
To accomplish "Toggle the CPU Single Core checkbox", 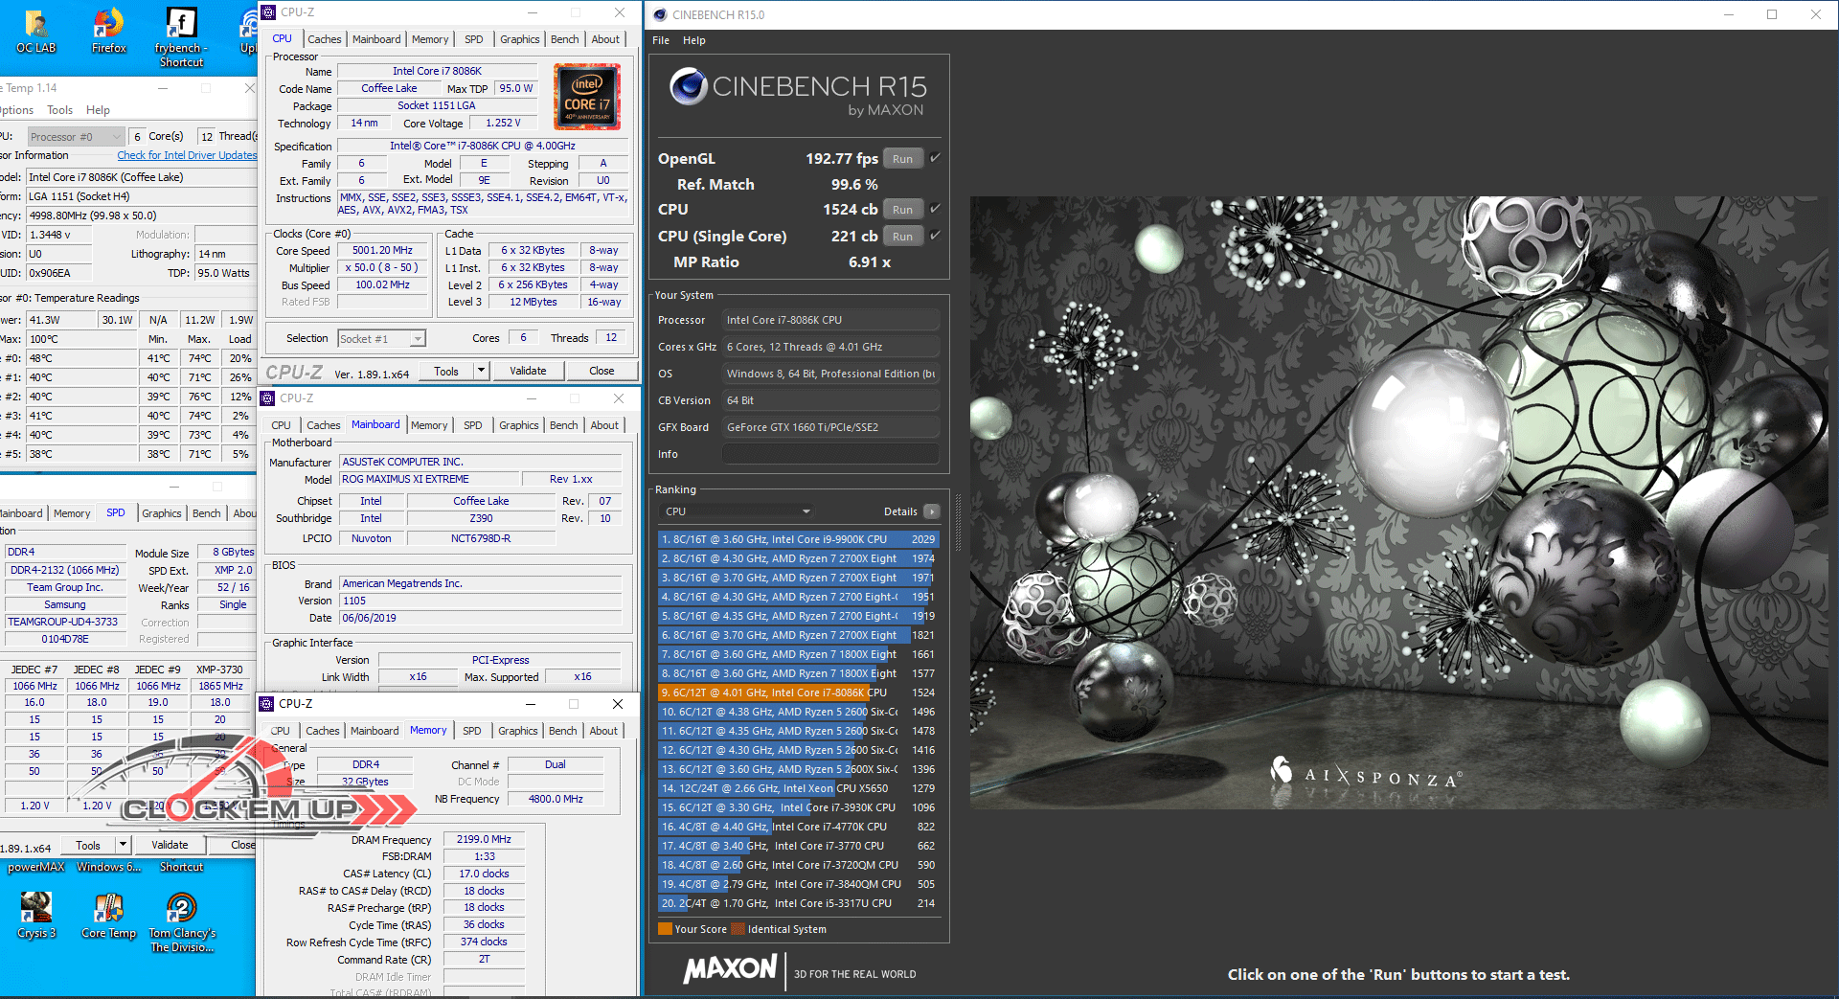I will pos(936,236).
